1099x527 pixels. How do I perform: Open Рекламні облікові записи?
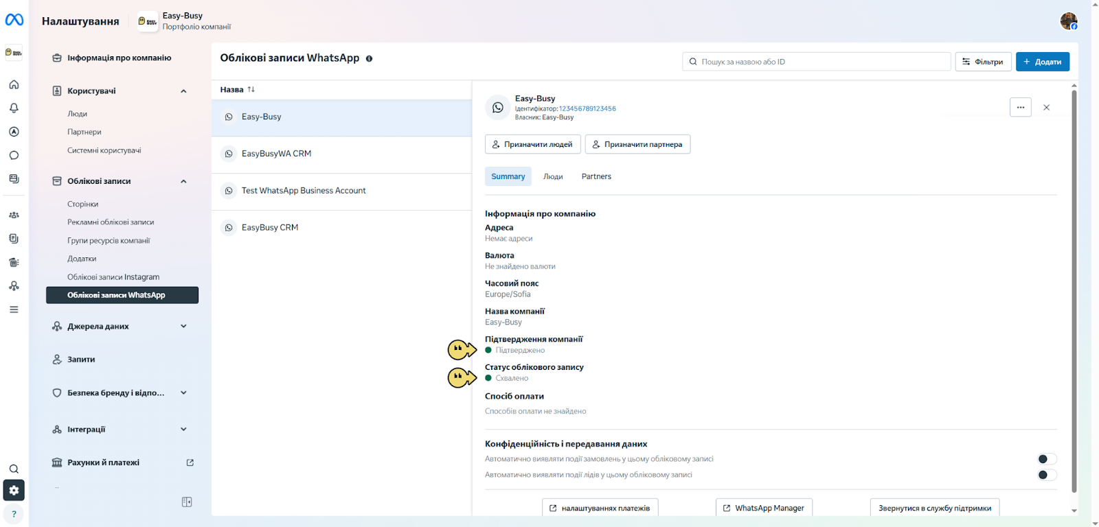coord(111,222)
